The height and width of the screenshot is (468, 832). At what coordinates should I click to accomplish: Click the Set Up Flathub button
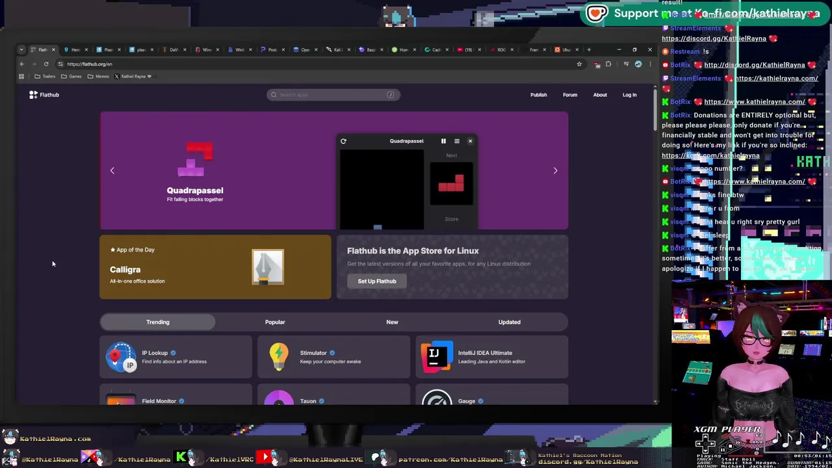tap(377, 281)
